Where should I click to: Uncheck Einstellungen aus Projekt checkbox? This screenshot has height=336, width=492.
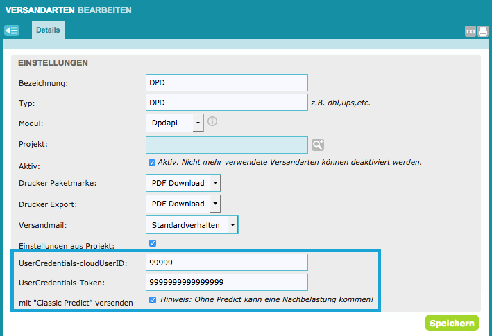(x=152, y=242)
